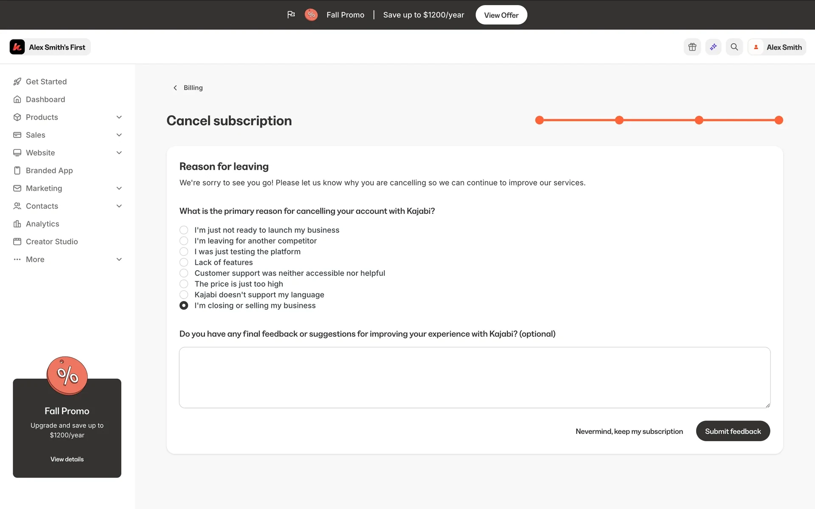Click the Website monitor icon
This screenshot has height=509, width=815.
17,153
